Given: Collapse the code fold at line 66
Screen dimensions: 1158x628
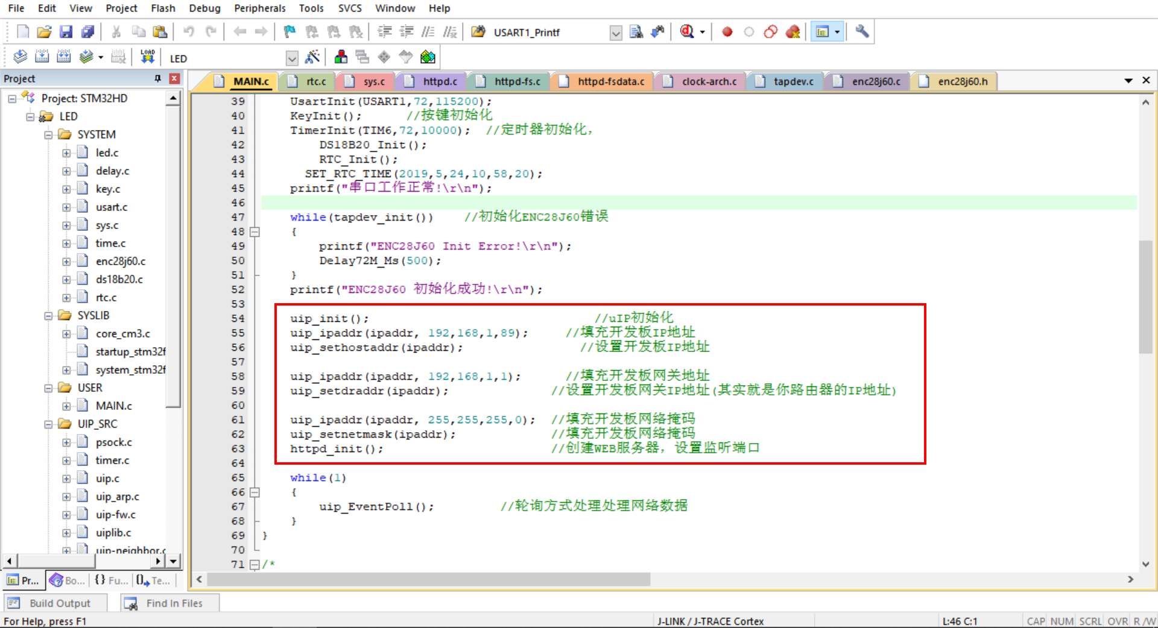Looking at the screenshot, I should point(255,492).
